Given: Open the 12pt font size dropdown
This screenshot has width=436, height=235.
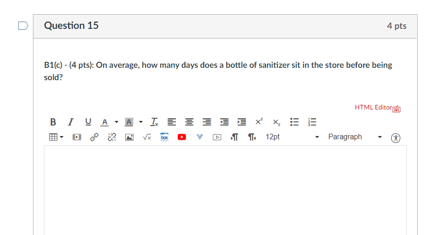Looking at the screenshot, I should [x=292, y=137].
